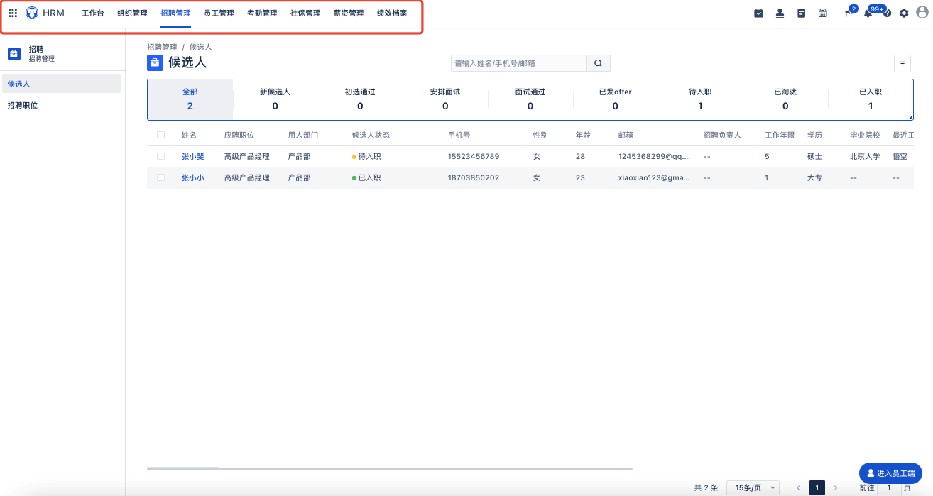Click the 北京大学 cell
The image size is (933, 496).
click(x=865, y=156)
